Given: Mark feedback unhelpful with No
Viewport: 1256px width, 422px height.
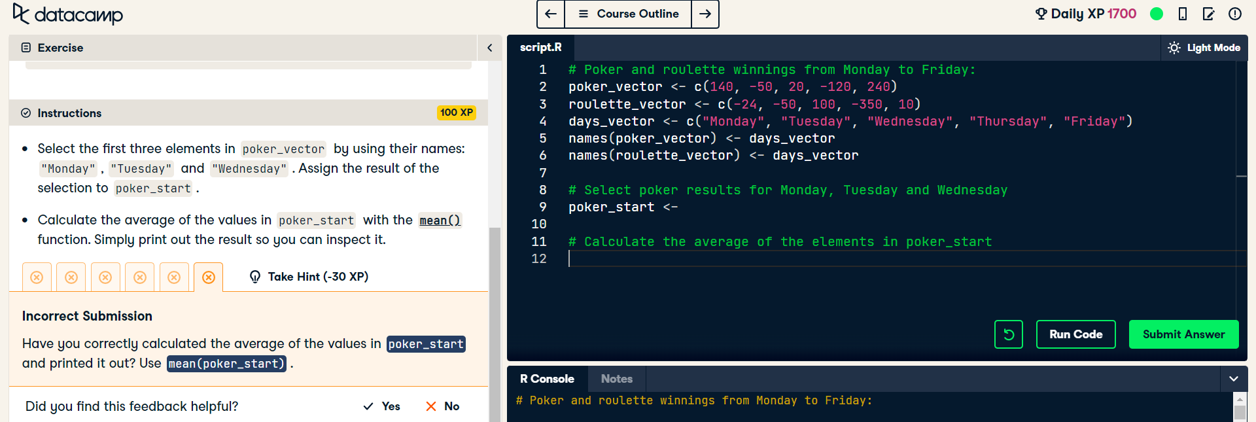Looking at the screenshot, I should (x=443, y=406).
